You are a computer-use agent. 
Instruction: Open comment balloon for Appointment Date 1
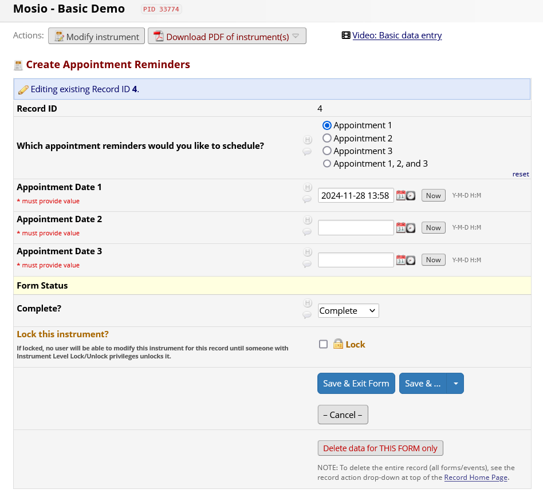tap(307, 199)
